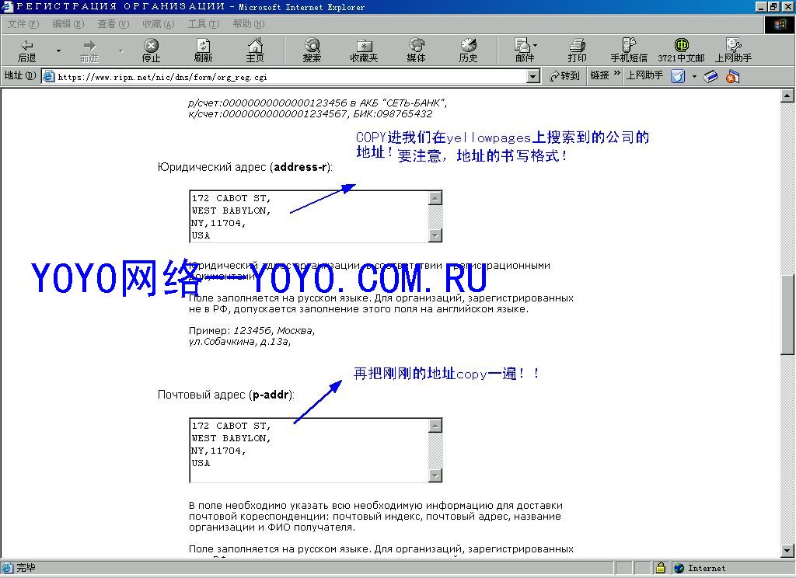Screen dimensions: 796x578
Task: Open the 工具 (Tools) menu
Action: point(204,24)
